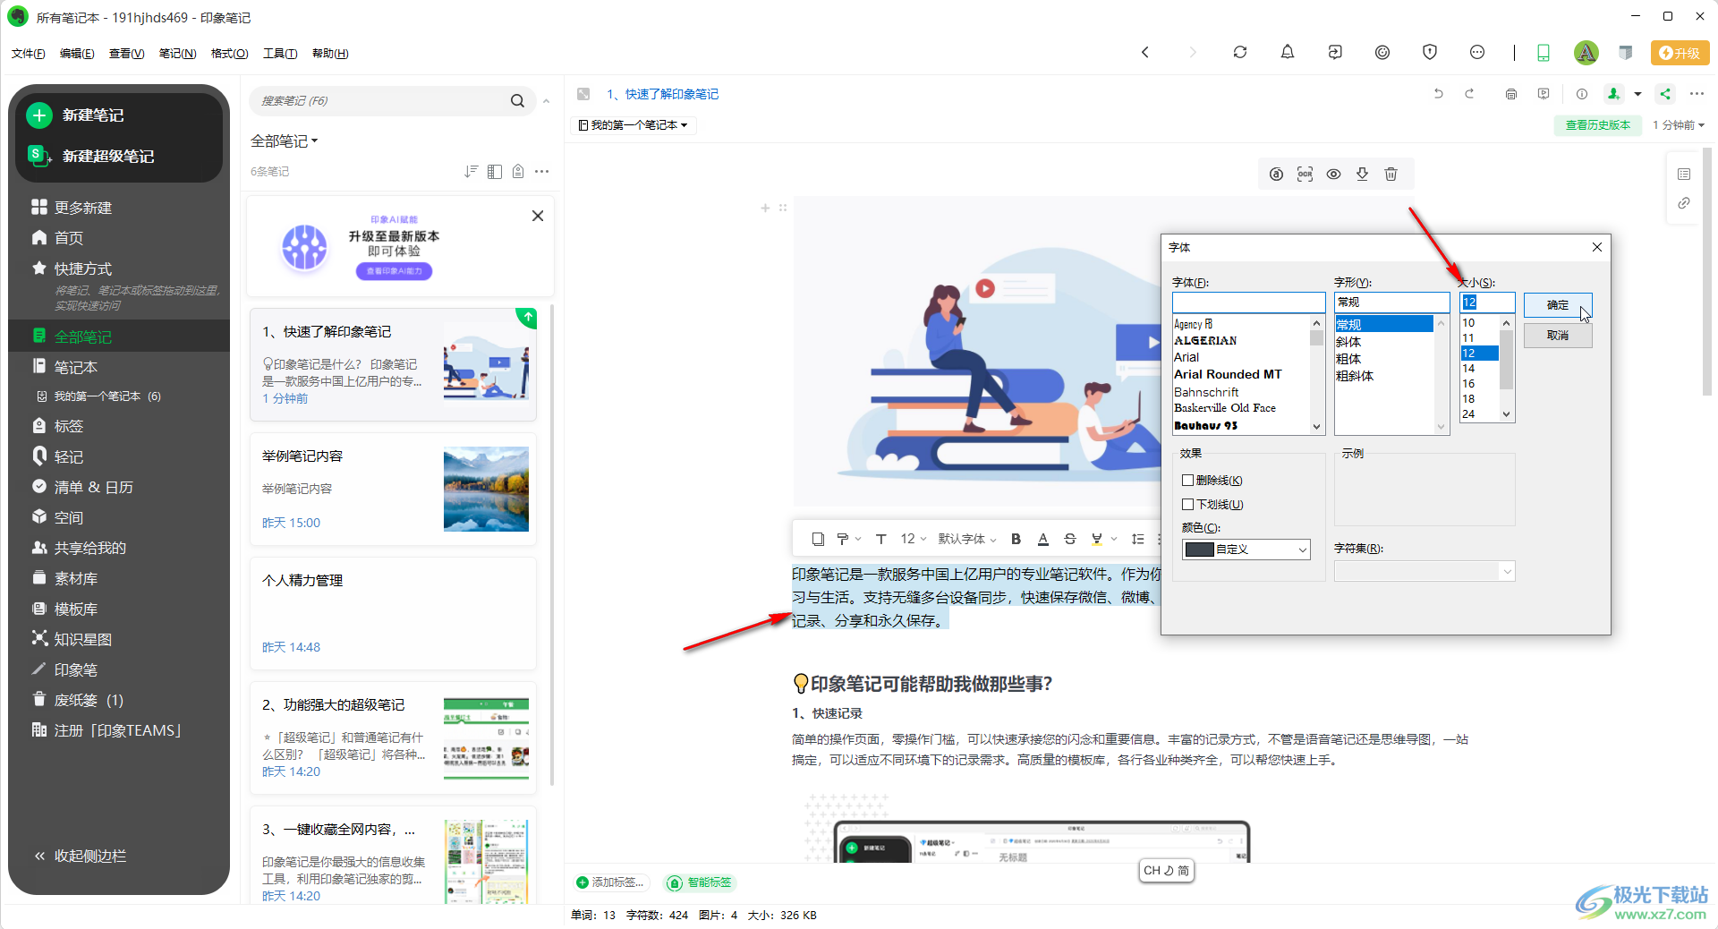Open the user avatar icon
Screen dimensions: 1718x929
pyautogui.click(x=1586, y=53)
